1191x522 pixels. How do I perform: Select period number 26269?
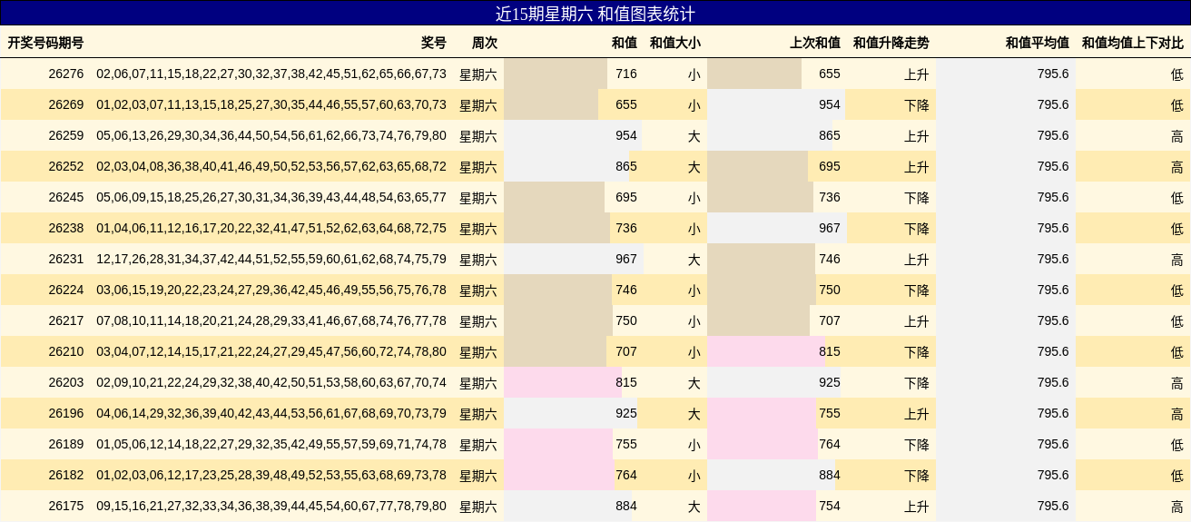(x=66, y=105)
